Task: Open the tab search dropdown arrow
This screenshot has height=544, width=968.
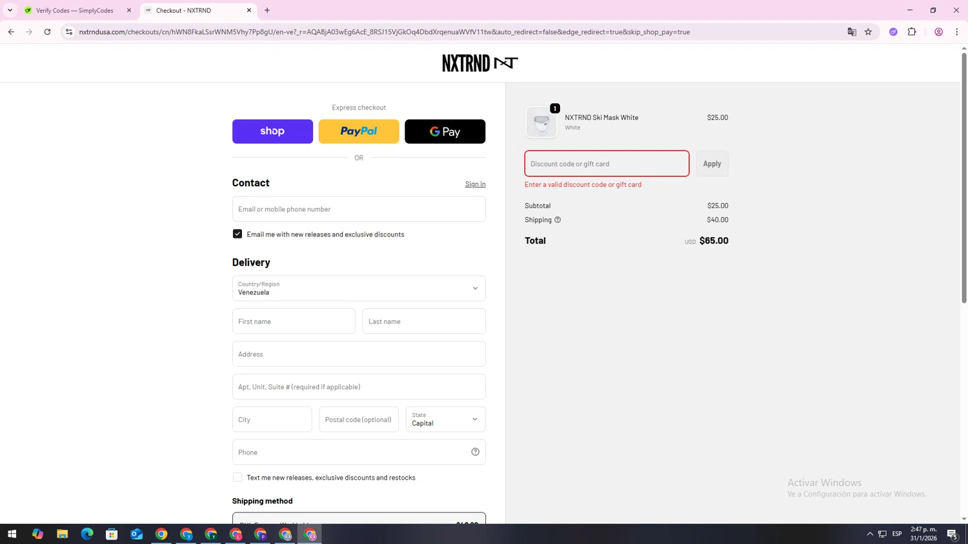Action: point(10,10)
